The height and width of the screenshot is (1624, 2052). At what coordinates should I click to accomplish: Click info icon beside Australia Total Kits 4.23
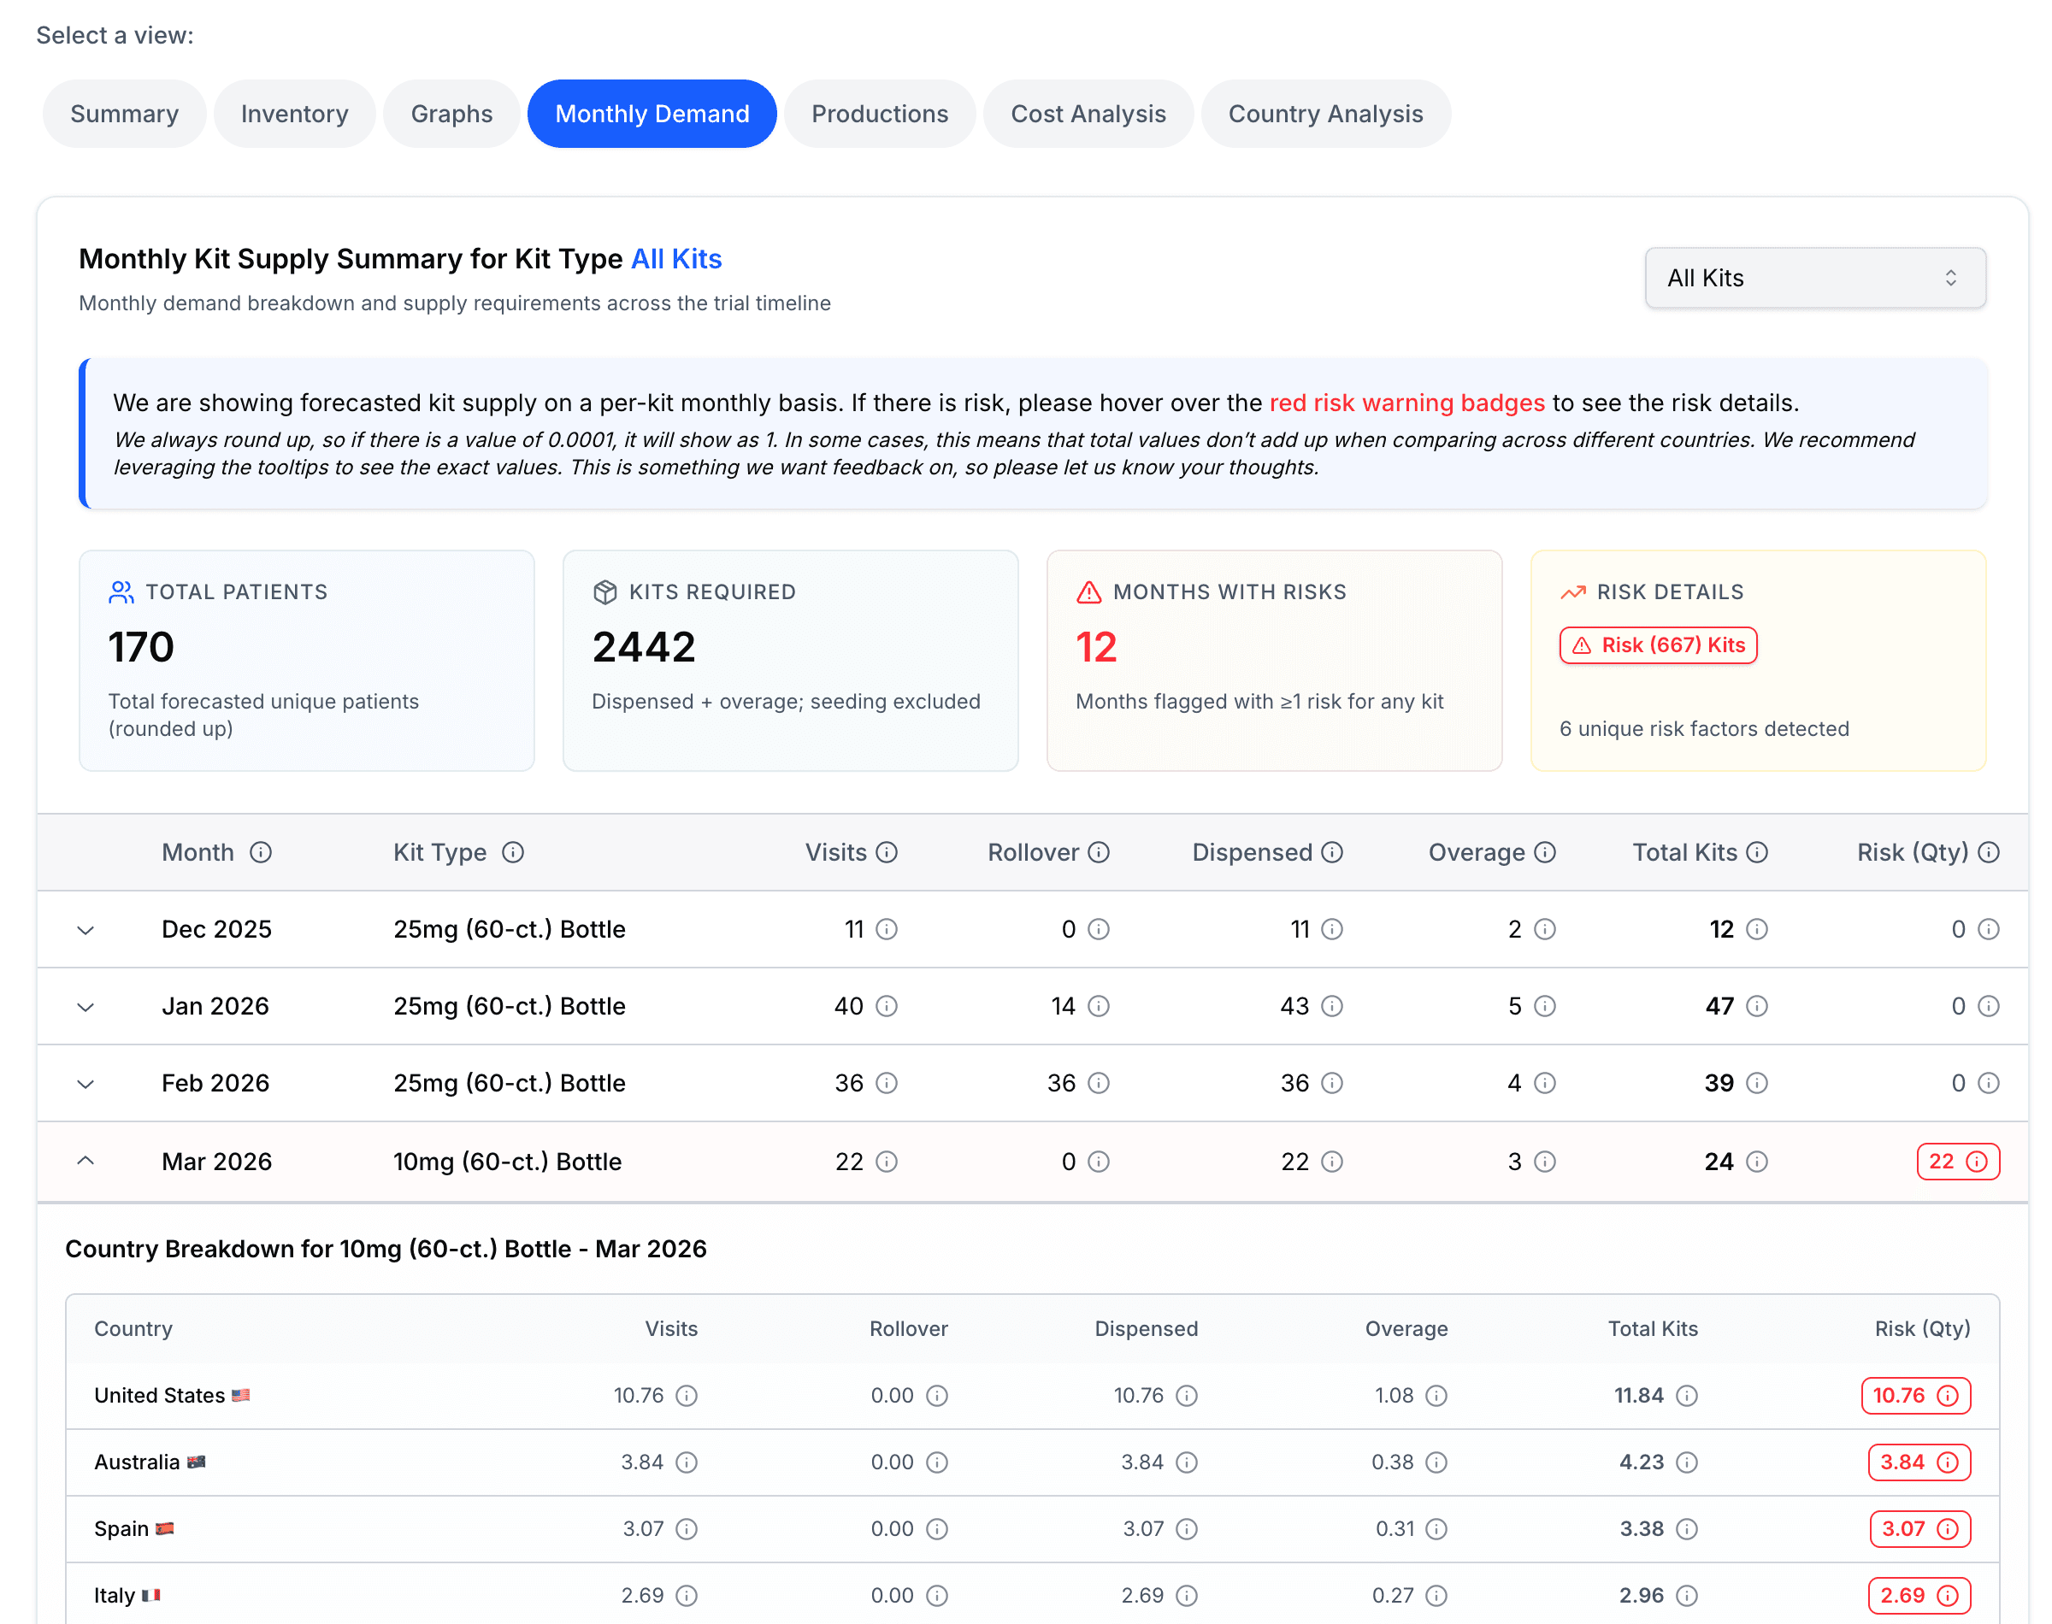(1687, 1462)
